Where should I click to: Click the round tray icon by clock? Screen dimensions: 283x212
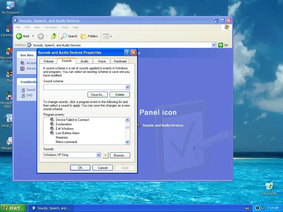coord(258,208)
